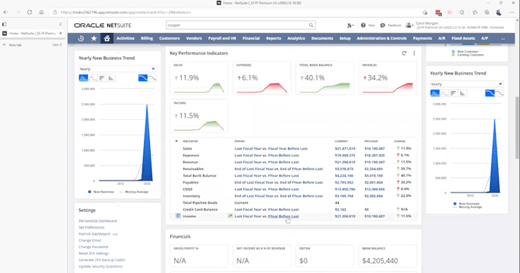The width and height of the screenshot is (520, 273).
Task: Open the Total Bank Balance 40.1% tile
Action: click(x=325, y=78)
